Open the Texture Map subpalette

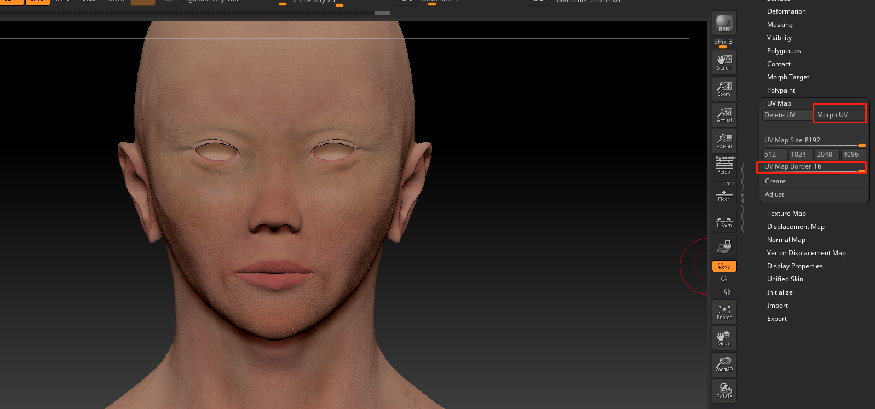point(786,214)
